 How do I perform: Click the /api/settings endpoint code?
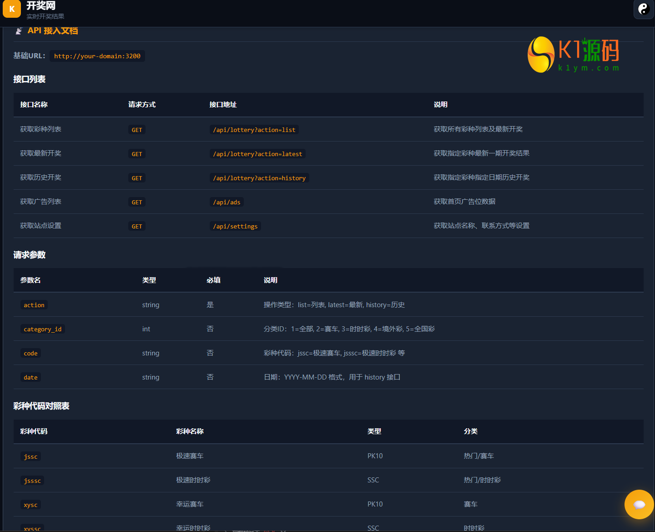pos(235,226)
